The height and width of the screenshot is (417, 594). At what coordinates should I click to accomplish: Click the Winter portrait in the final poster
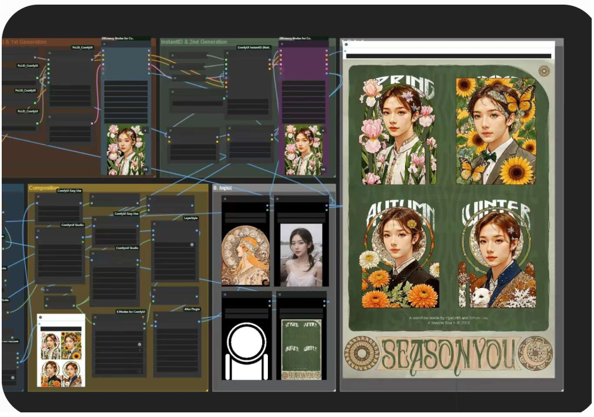click(497, 259)
